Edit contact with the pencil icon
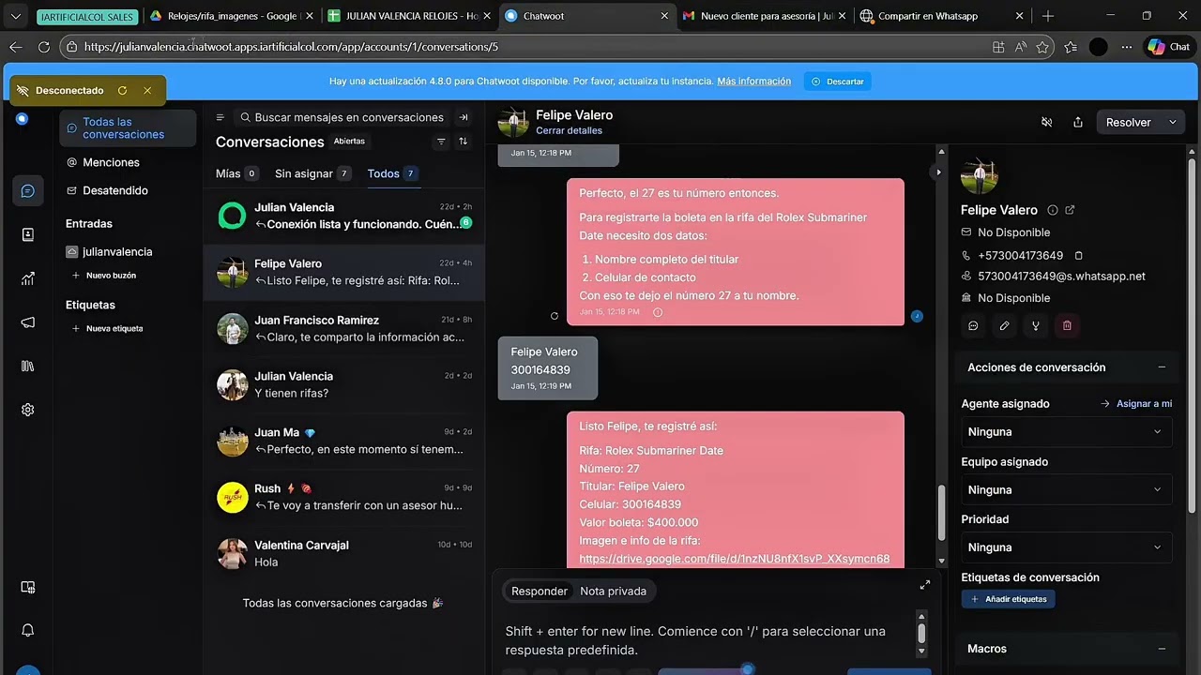Image resolution: width=1201 pixels, height=675 pixels. tap(1004, 325)
